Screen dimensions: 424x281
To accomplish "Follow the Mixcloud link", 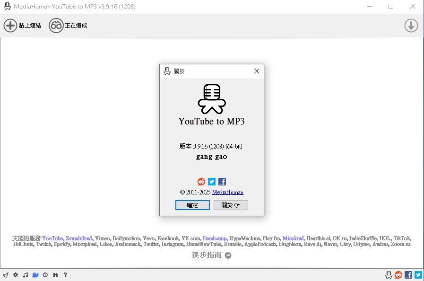I will pos(293,238).
